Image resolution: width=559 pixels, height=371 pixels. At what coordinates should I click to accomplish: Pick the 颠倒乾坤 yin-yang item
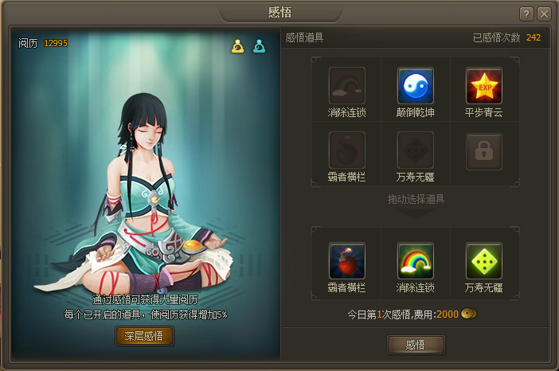pos(416,85)
